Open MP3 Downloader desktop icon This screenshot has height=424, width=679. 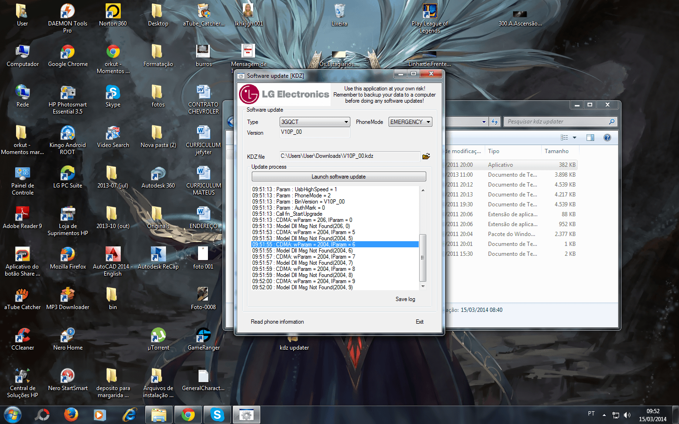point(67,299)
